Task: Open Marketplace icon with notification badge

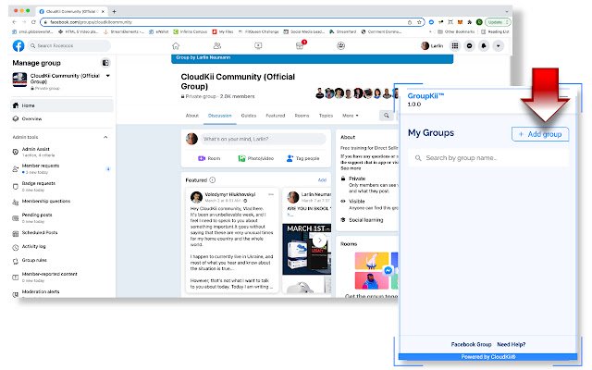Action: pyautogui.click(x=300, y=45)
